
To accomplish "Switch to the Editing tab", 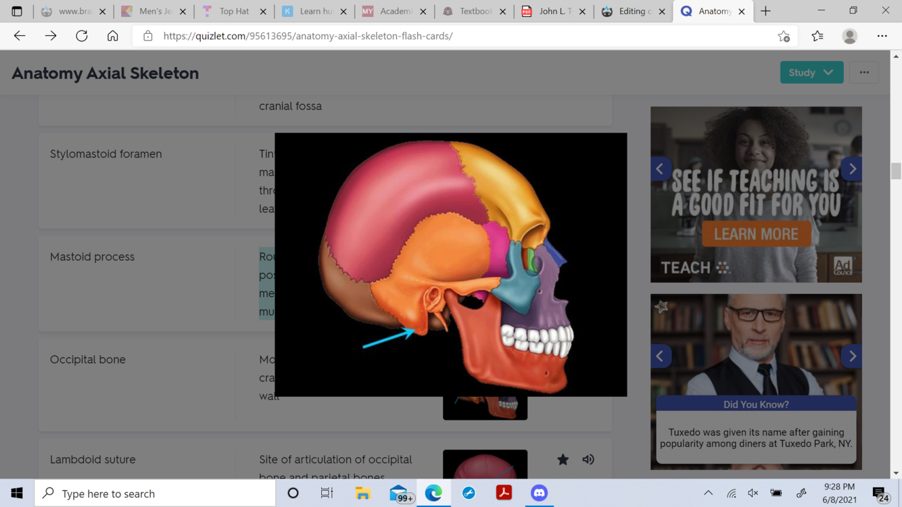I will (634, 11).
